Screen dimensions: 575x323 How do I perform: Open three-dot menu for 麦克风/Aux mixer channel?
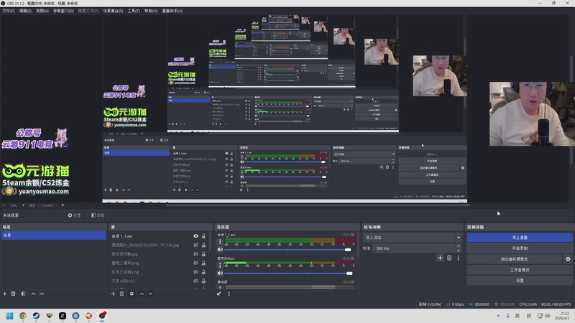pos(220,265)
